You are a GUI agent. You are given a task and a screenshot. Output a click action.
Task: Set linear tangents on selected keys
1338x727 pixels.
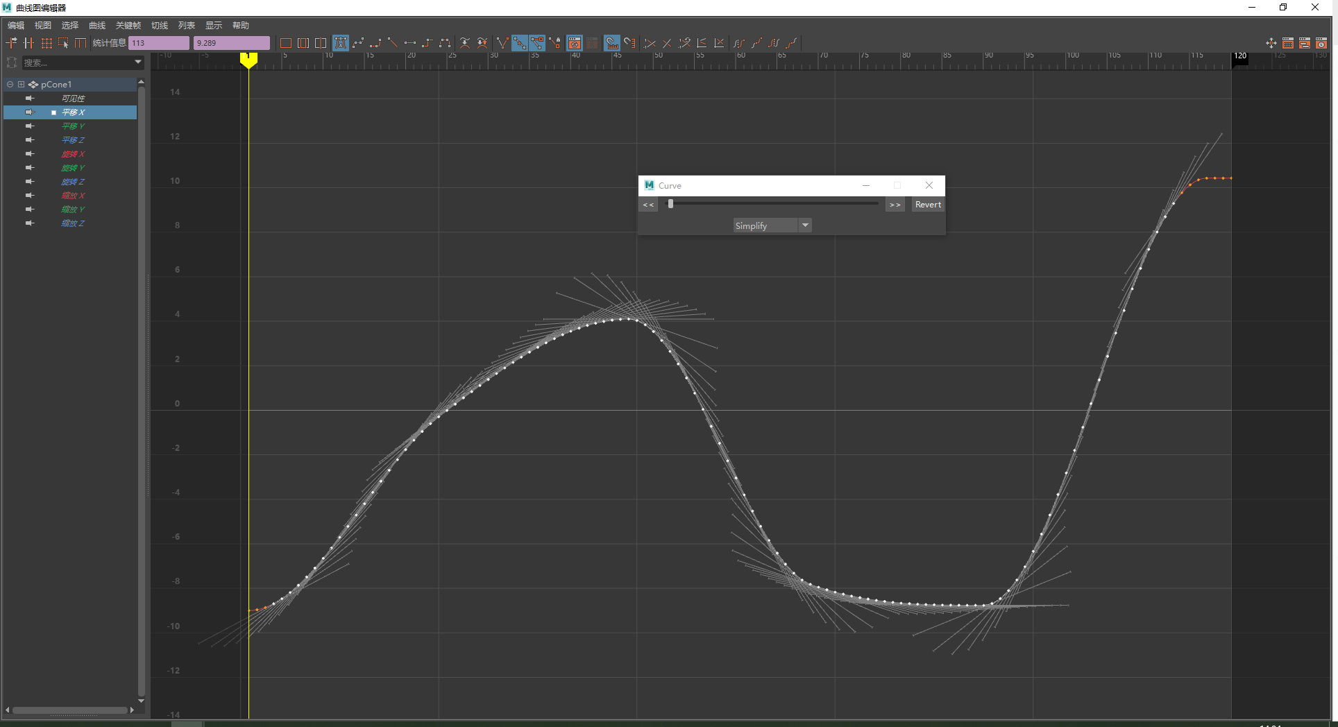click(x=393, y=43)
